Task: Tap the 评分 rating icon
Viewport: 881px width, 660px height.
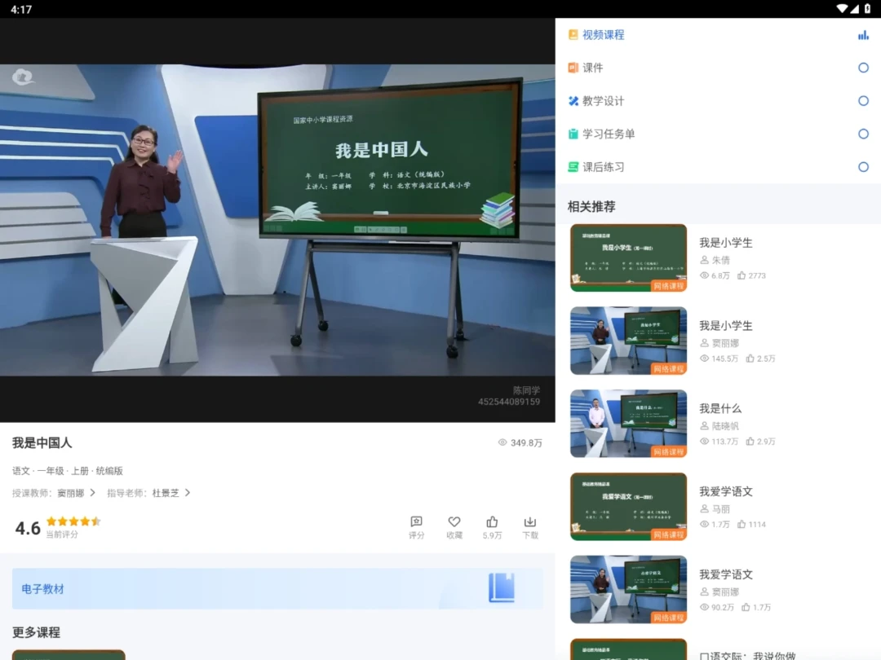Action: [x=416, y=521]
